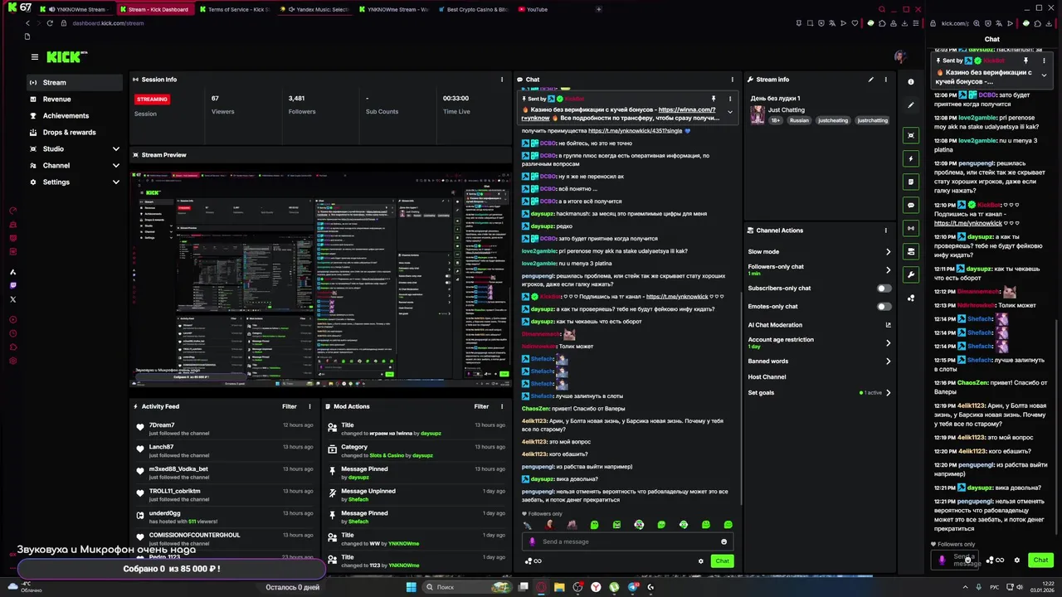
Task: Open the Activity Feed three-dot menu
Action: coord(309,406)
